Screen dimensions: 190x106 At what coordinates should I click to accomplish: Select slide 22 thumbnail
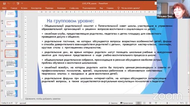11,64
